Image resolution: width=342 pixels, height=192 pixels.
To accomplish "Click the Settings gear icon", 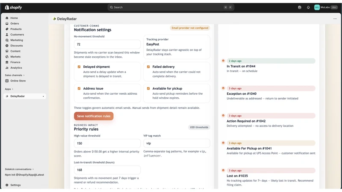I will [x=7, y=185].
